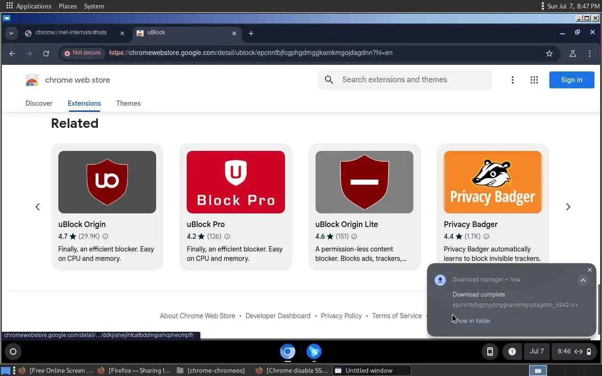Click uBlock Origin Lite rating info icon
Screen dimensions: 602x376
tap(354, 236)
